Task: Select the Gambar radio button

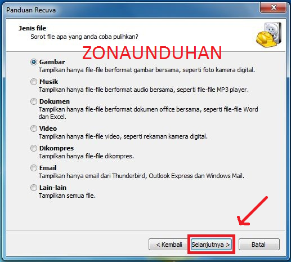Action: point(34,62)
